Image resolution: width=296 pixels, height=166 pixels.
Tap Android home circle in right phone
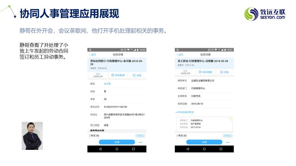(204, 149)
